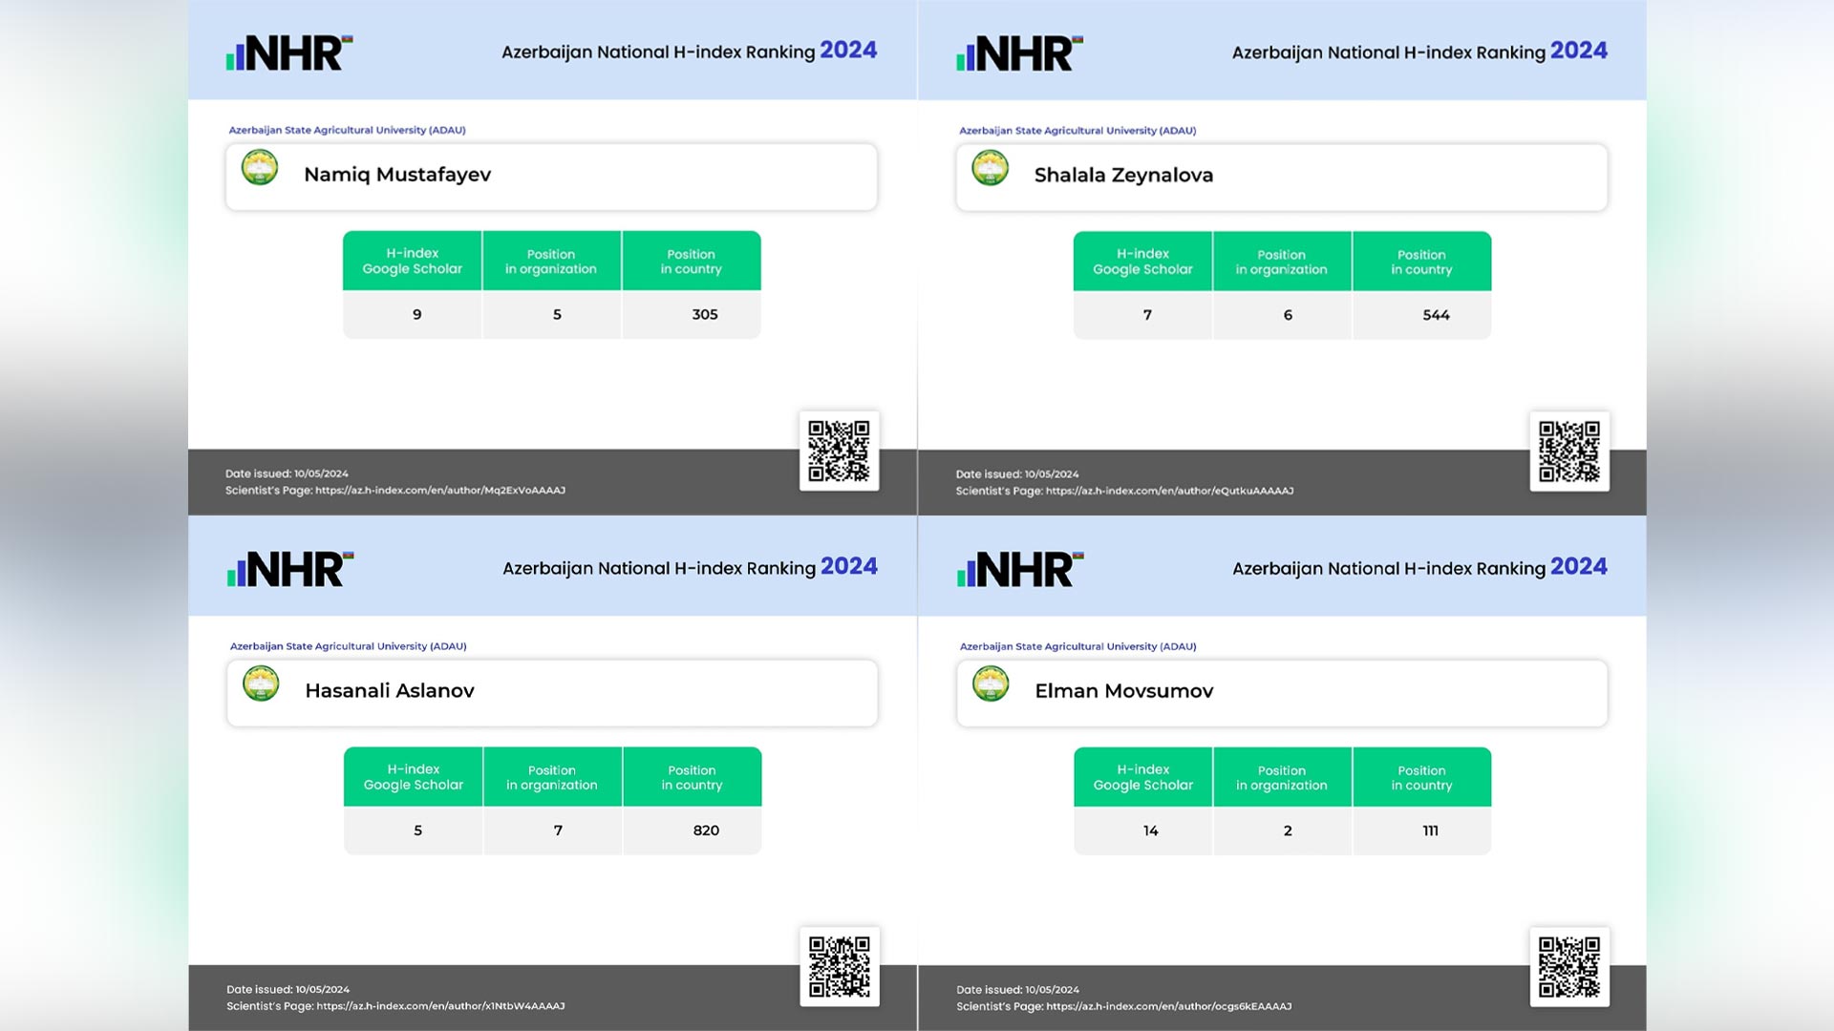The image size is (1834, 1031).
Task: Click ADAU emblem beside Hasanali Aslanov
Action: [261, 684]
